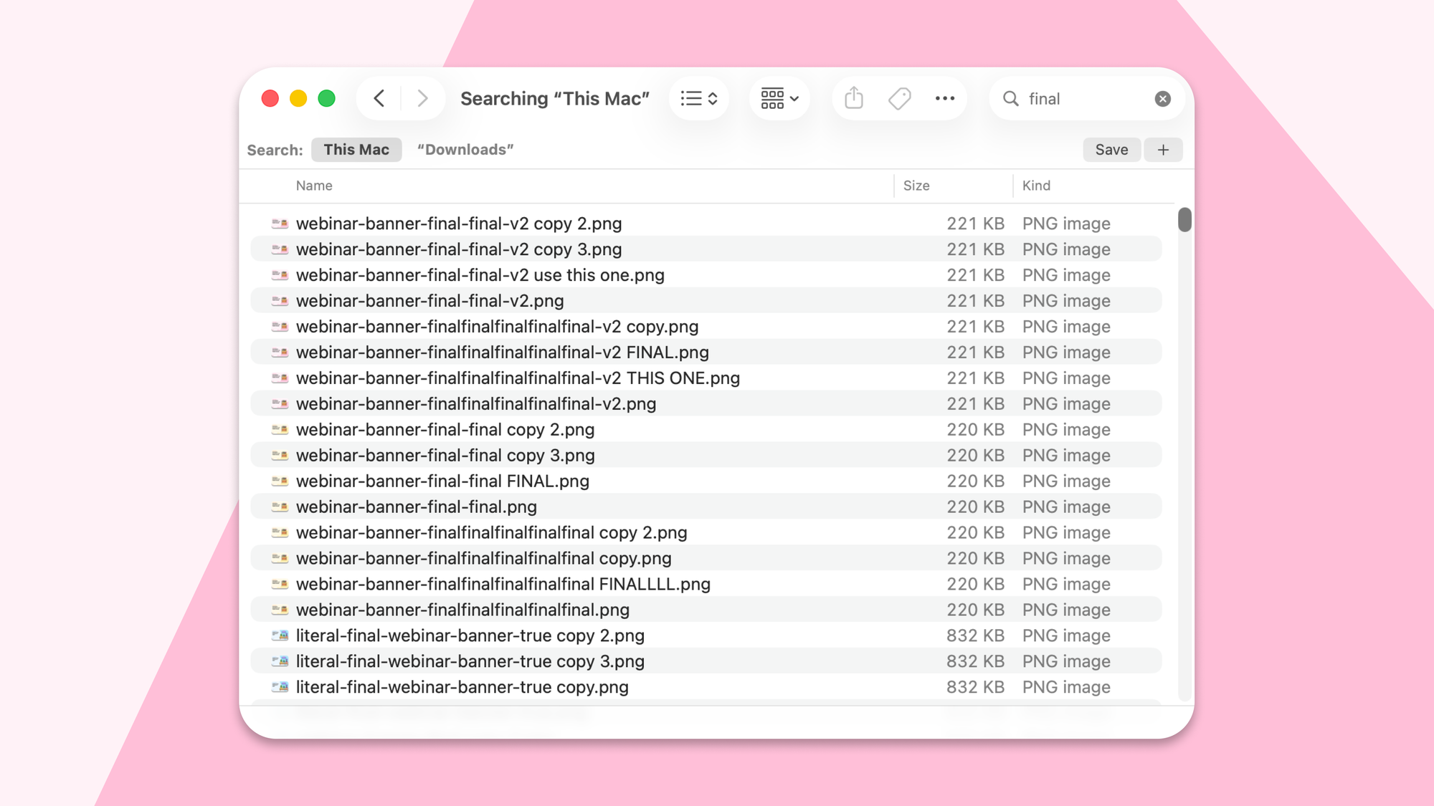Viewport: 1434px width, 806px height.
Task: Switch search scope to Downloads
Action: (x=466, y=149)
